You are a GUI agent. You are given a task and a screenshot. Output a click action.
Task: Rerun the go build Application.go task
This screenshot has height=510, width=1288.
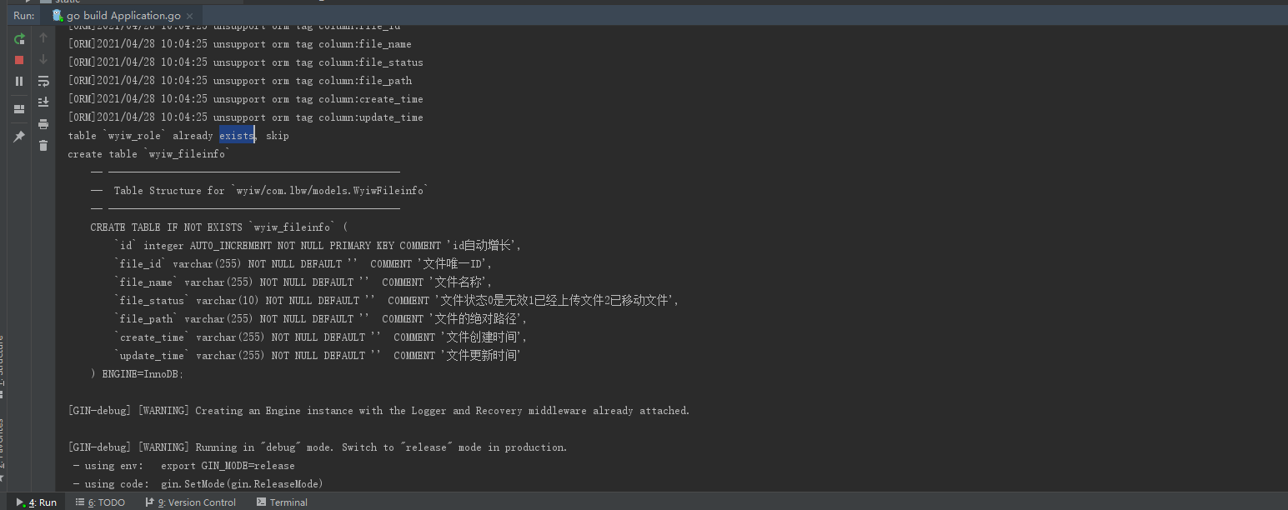coord(18,38)
